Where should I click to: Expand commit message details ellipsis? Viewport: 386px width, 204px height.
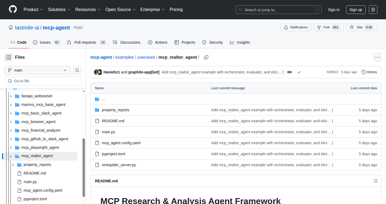pos(289,72)
